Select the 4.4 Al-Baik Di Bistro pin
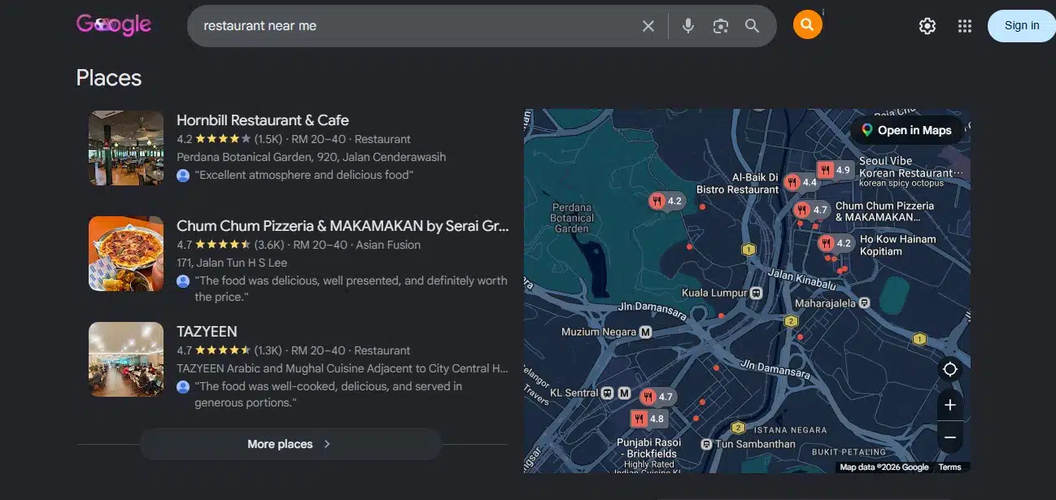 click(x=801, y=183)
